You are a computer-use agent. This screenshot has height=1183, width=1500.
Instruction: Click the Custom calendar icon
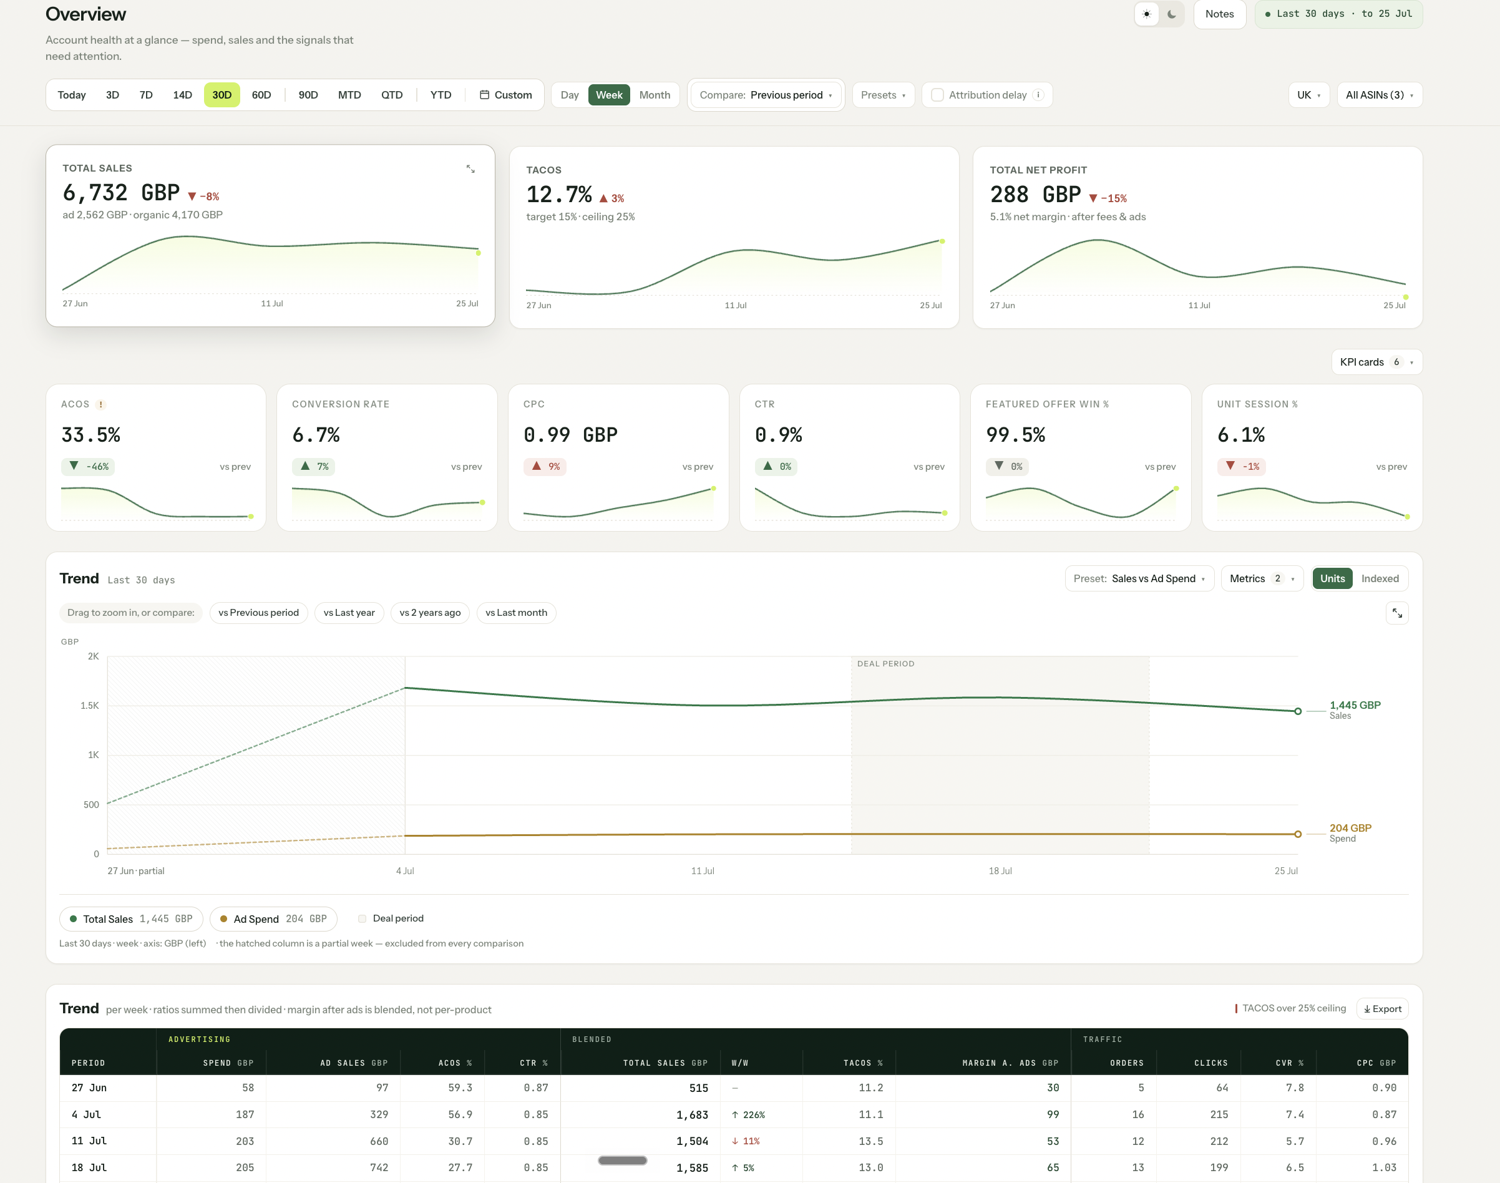tap(485, 95)
